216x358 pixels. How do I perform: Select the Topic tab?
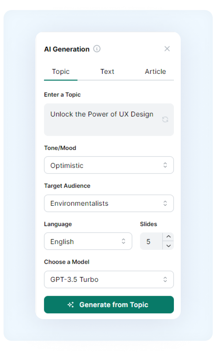point(61,72)
